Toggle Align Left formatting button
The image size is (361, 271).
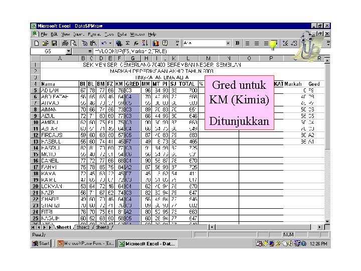click(x=248, y=43)
